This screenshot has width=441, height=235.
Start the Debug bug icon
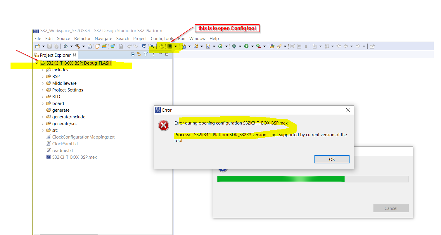pyautogui.click(x=234, y=46)
